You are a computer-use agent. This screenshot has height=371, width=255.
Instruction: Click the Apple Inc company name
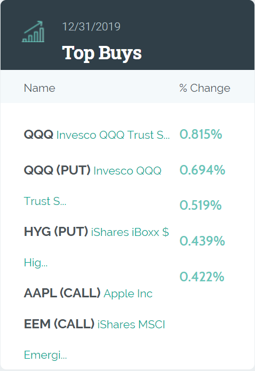[x=128, y=294]
